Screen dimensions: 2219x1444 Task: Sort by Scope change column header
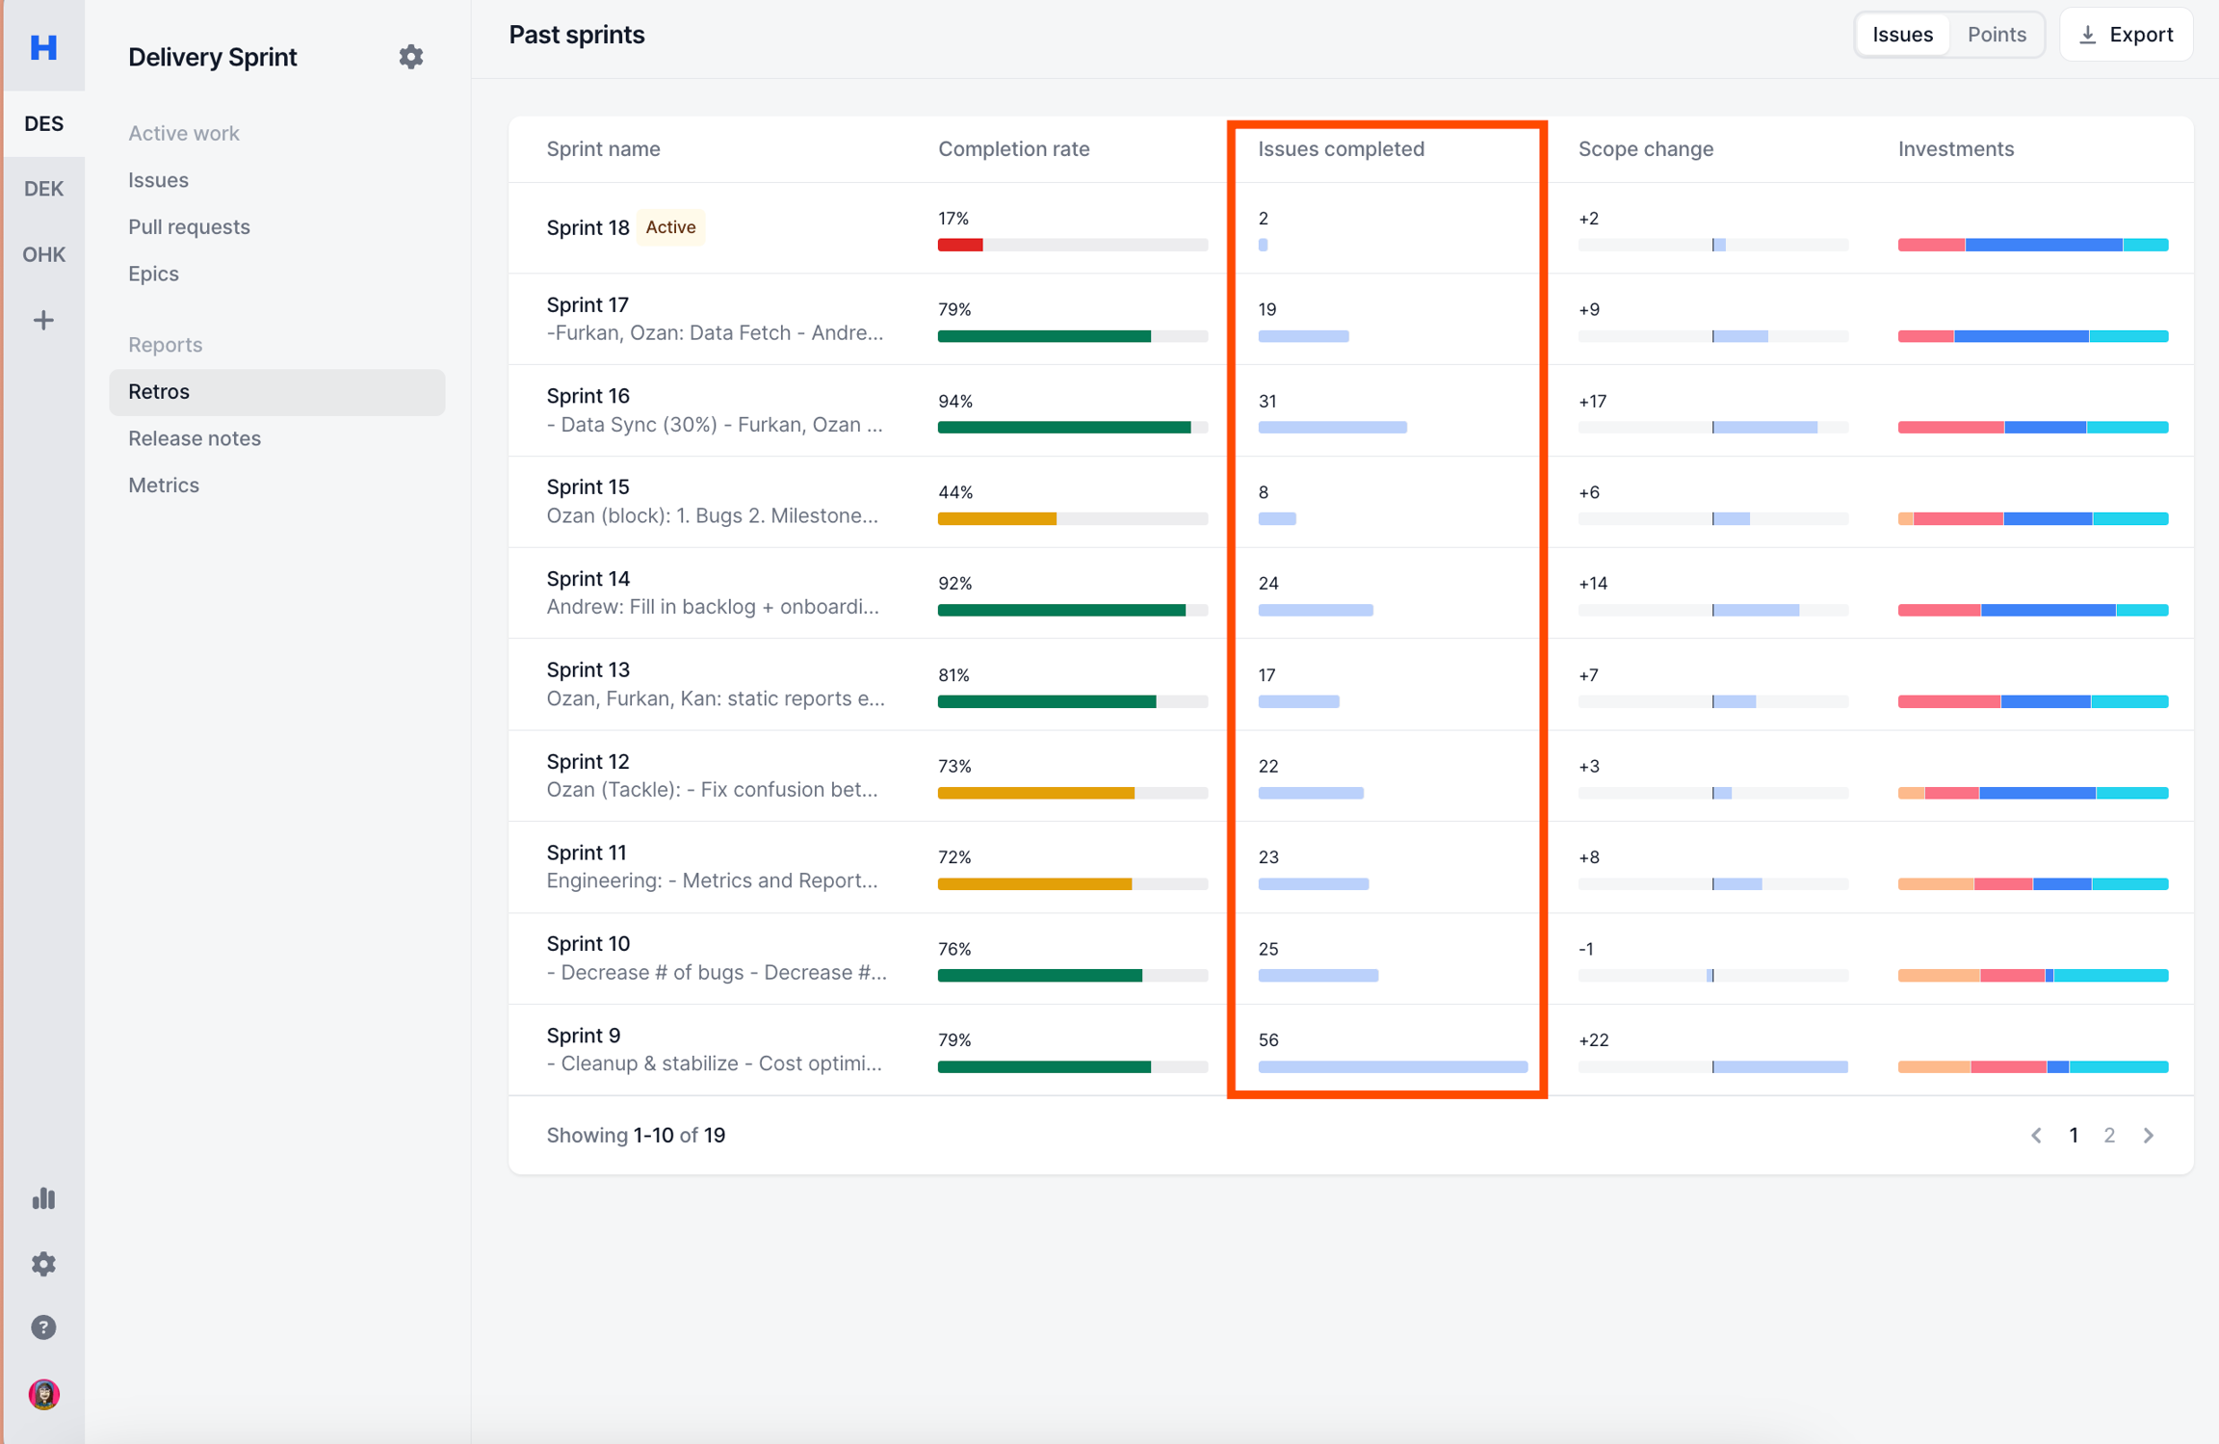(1645, 148)
